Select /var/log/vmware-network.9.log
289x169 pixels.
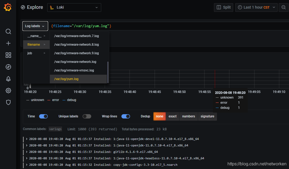pos(78,53)
